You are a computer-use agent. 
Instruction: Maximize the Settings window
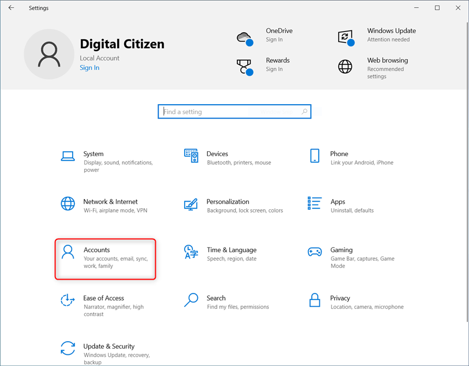coord(437,8)
